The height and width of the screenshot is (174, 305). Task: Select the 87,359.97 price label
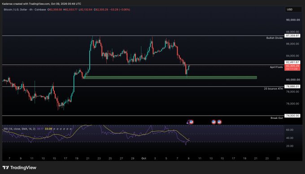292,36
